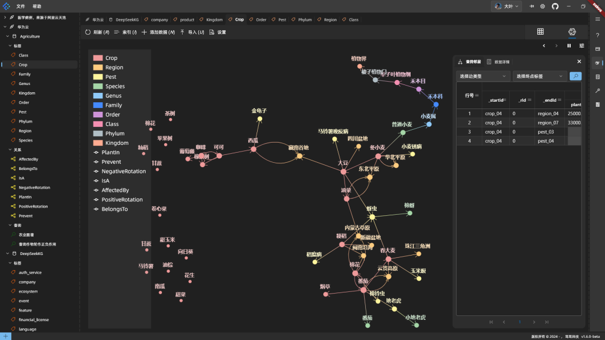Click the help question mark icon
Screen dimensions: 605x340
pyautogui.click(x=597, y=35)
